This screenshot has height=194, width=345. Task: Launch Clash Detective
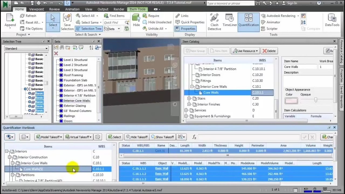click(x=214, y=22)
